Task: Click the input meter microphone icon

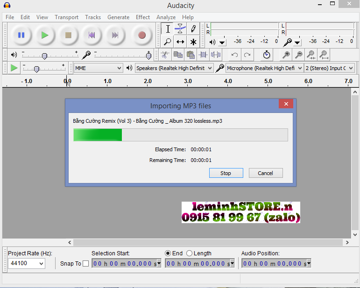Action: [288, 42]
